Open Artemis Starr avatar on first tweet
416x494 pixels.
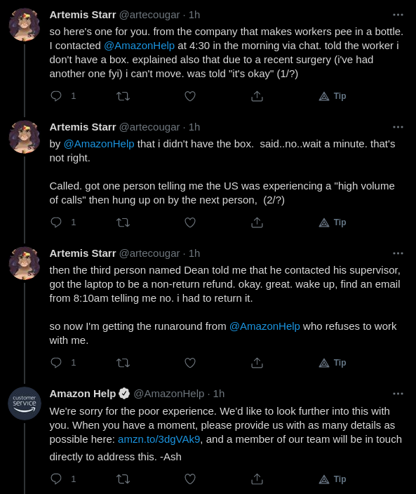click(25, 25)
